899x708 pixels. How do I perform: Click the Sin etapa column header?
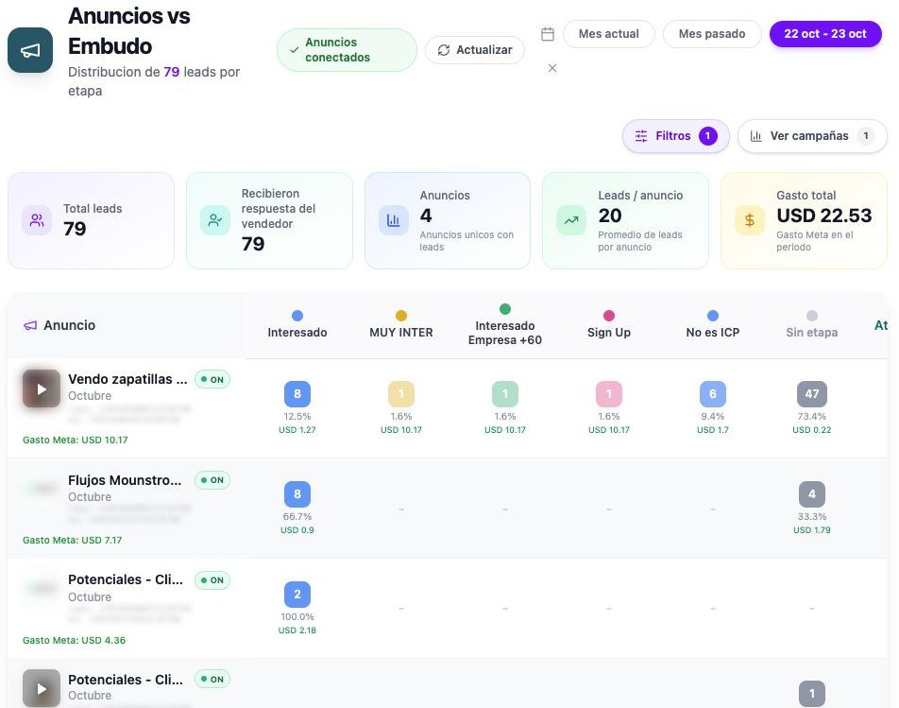point(812,332)
